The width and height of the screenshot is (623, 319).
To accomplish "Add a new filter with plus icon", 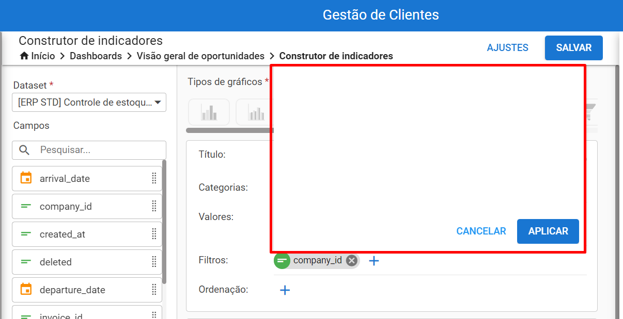I will [374, 261].
